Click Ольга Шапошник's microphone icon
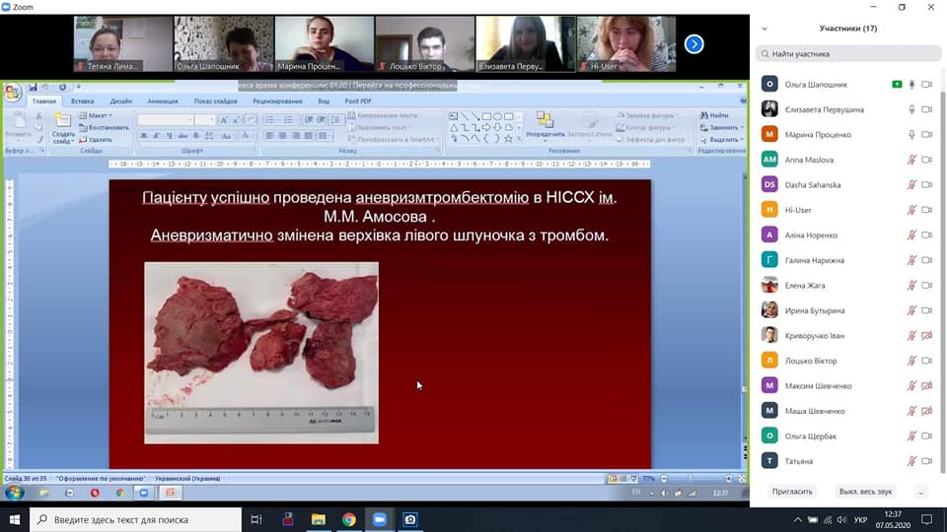This screenshot has height=532, width=947. tap(912, 85)
